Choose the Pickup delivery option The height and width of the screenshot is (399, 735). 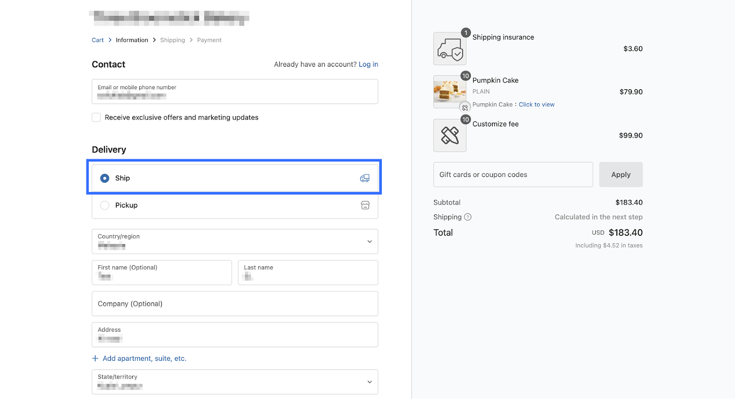[x=105, y=205]
